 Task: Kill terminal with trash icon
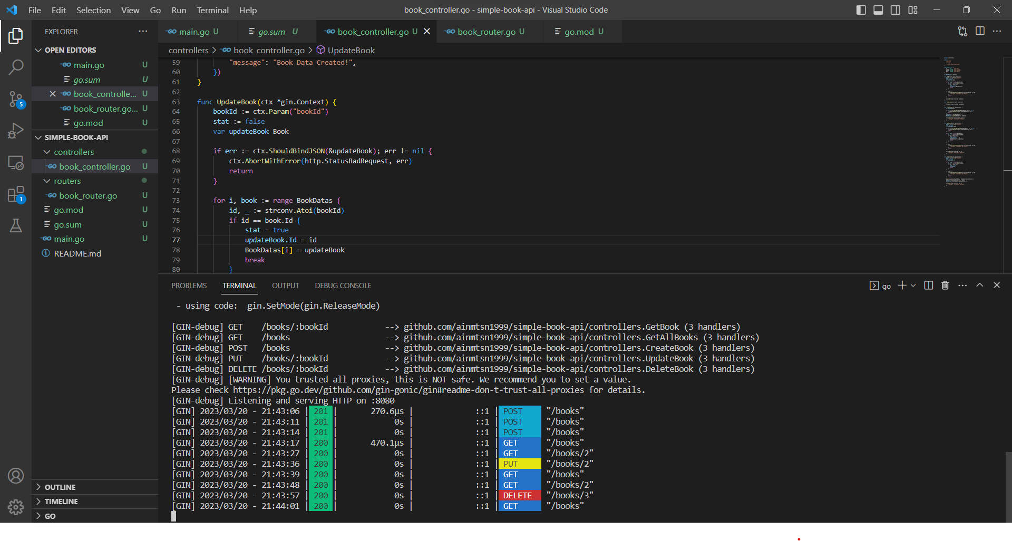(945, 285)
